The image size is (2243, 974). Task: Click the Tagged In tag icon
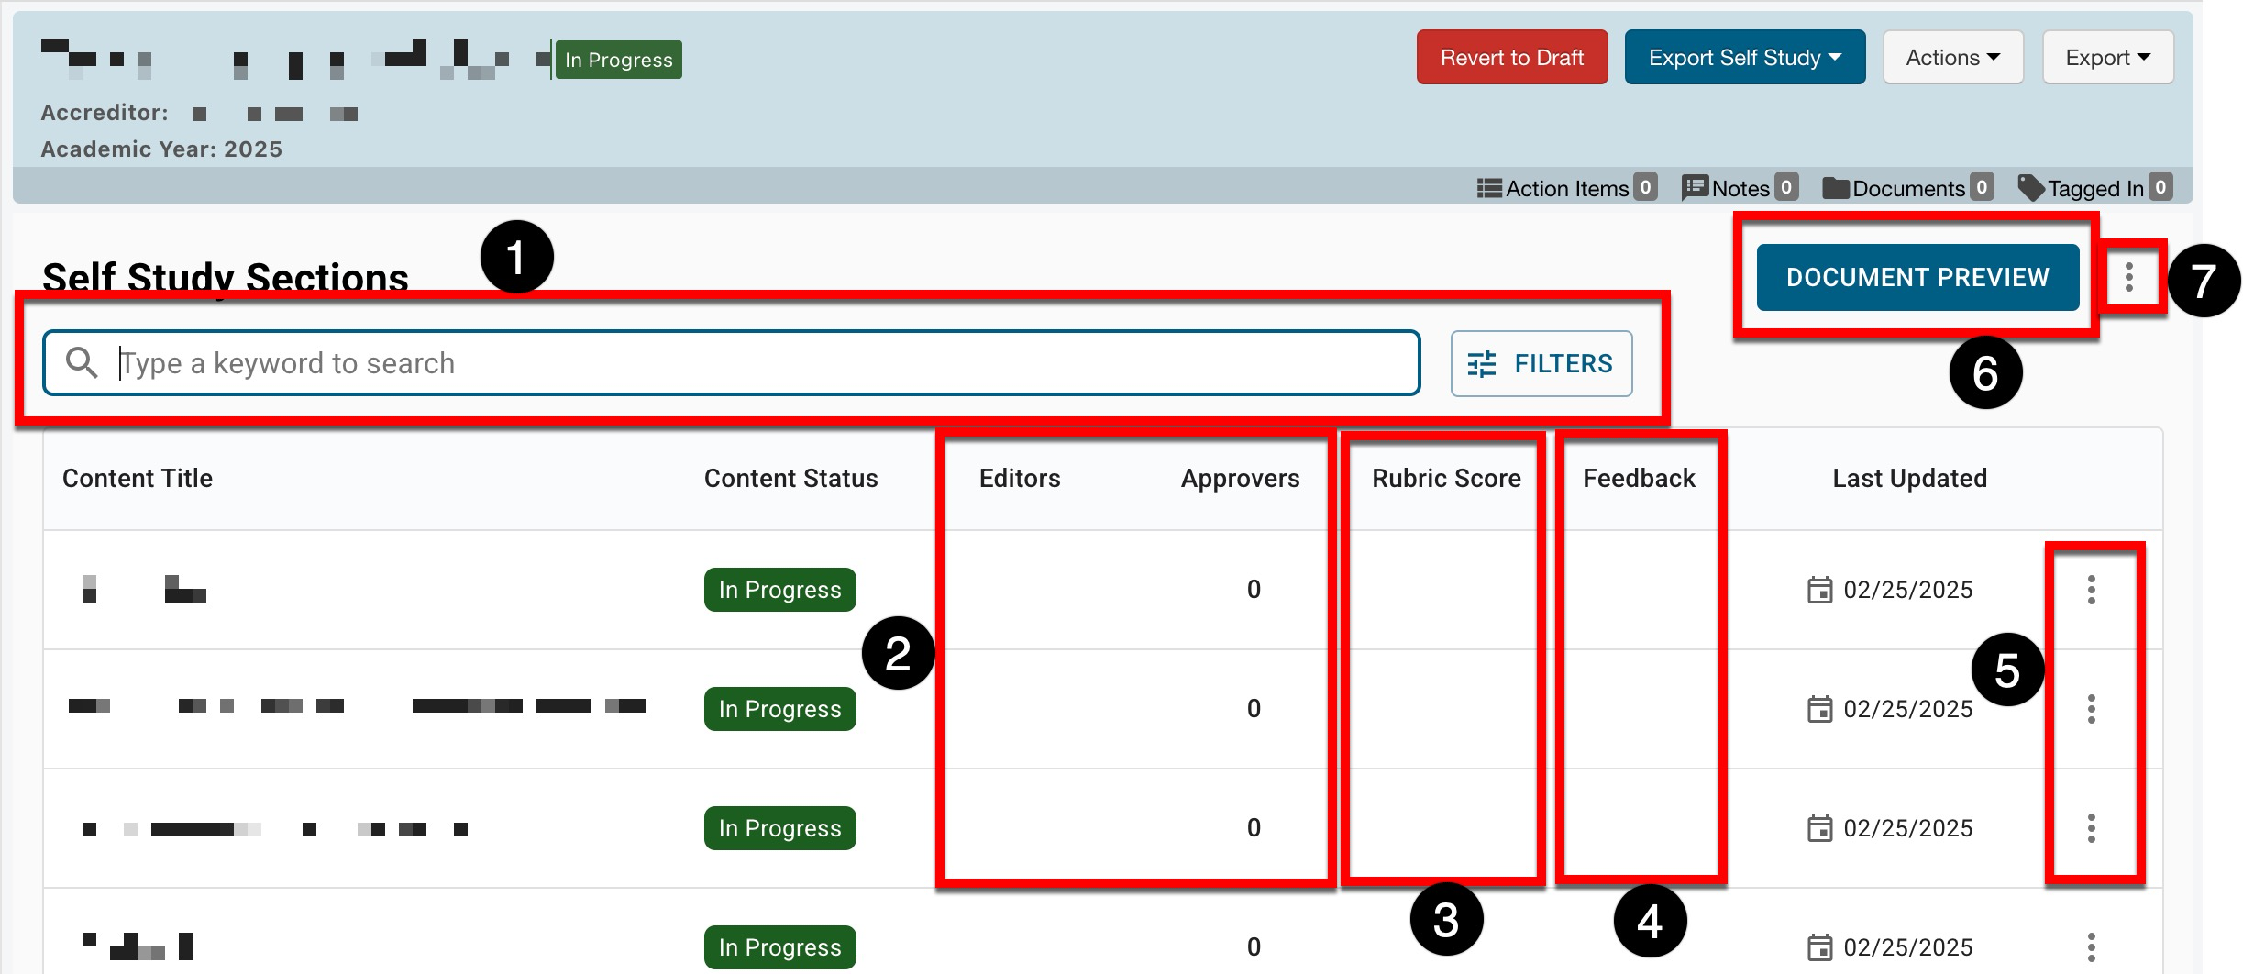pos(2031,189)
